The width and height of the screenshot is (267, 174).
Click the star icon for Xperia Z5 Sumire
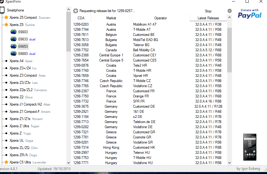(x=6, y=24)
